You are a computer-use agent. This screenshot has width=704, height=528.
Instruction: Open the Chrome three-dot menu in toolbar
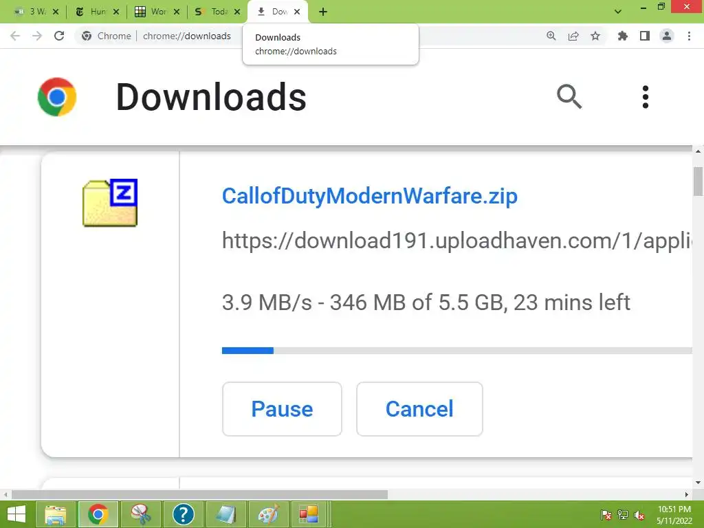click(x=689, y=36)
